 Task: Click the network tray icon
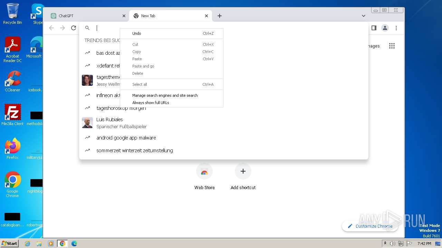(x=401, y=244)
